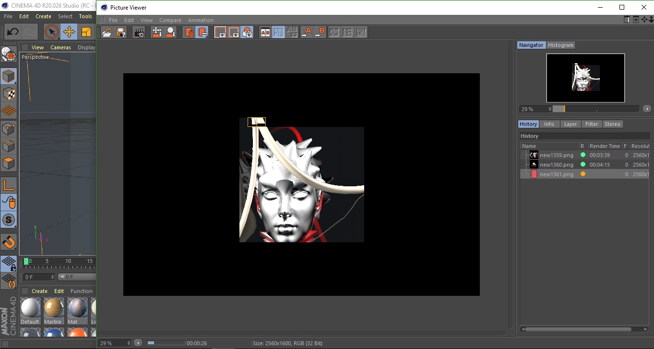This screenshot has width=654, height=349.
Task: Click the Navigator zoom slider
Action: point(595,109)
